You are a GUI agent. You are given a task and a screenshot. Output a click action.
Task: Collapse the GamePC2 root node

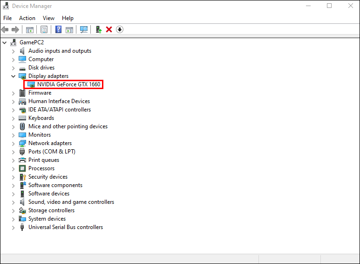(5, 42)
